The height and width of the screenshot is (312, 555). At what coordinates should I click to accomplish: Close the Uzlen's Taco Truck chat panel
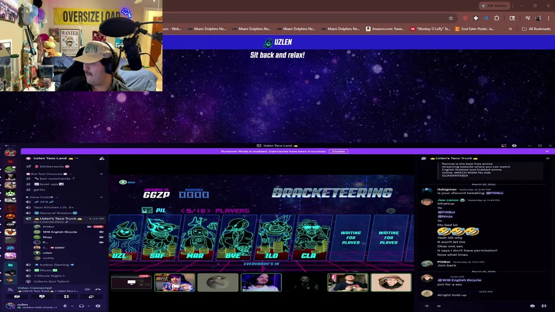click(x=547, y=158)
